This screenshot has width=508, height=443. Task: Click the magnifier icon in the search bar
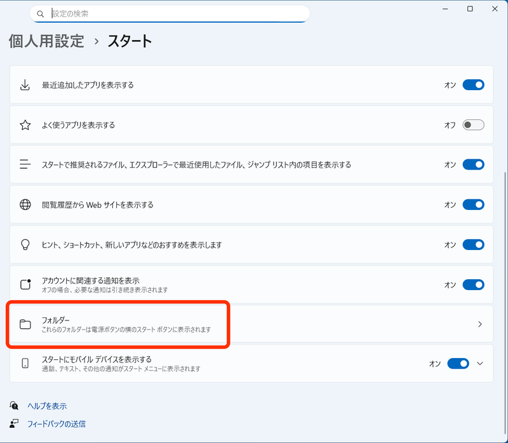pos(40,13)
